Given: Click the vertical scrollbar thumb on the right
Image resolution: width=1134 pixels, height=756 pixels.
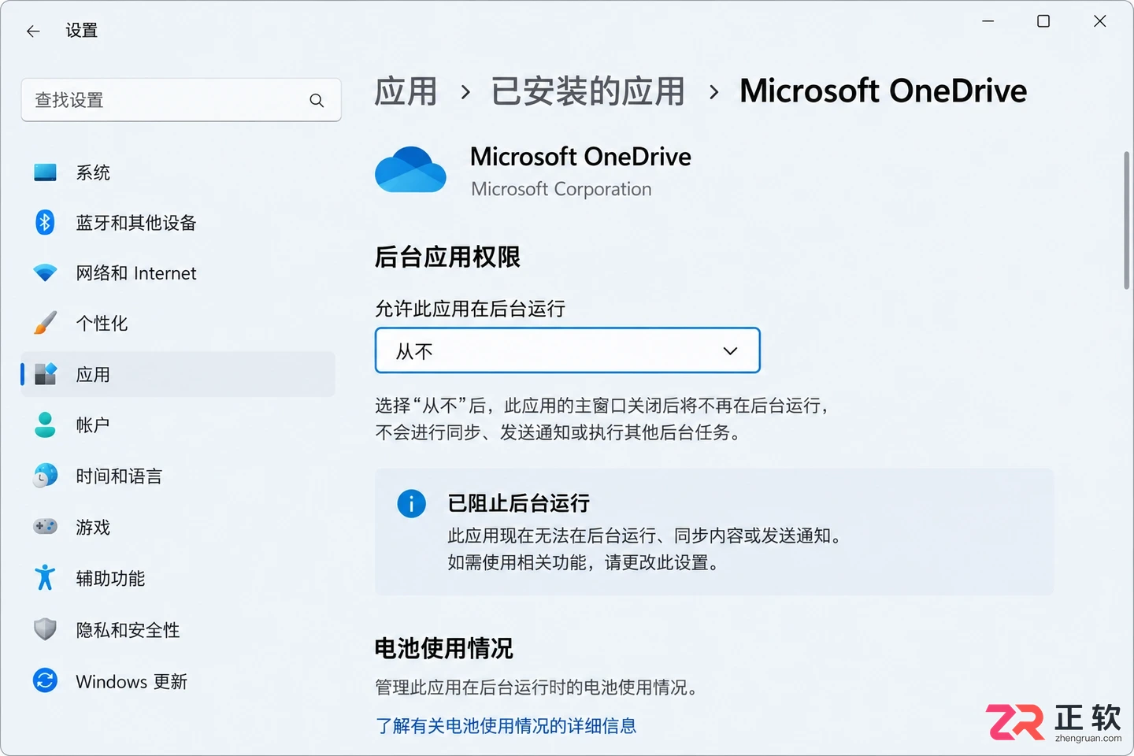Looking at the screenshot, I should (1127, 220).
